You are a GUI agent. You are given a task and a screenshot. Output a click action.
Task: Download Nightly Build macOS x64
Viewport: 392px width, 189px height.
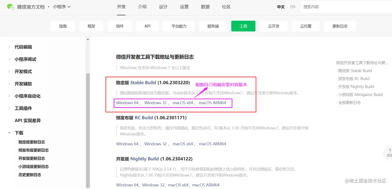[x=178, y=185]
